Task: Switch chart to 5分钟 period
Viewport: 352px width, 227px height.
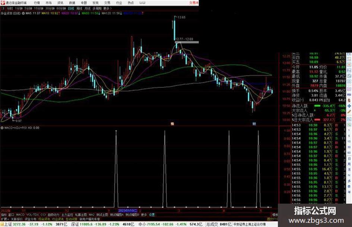Action: click(28, 8)
